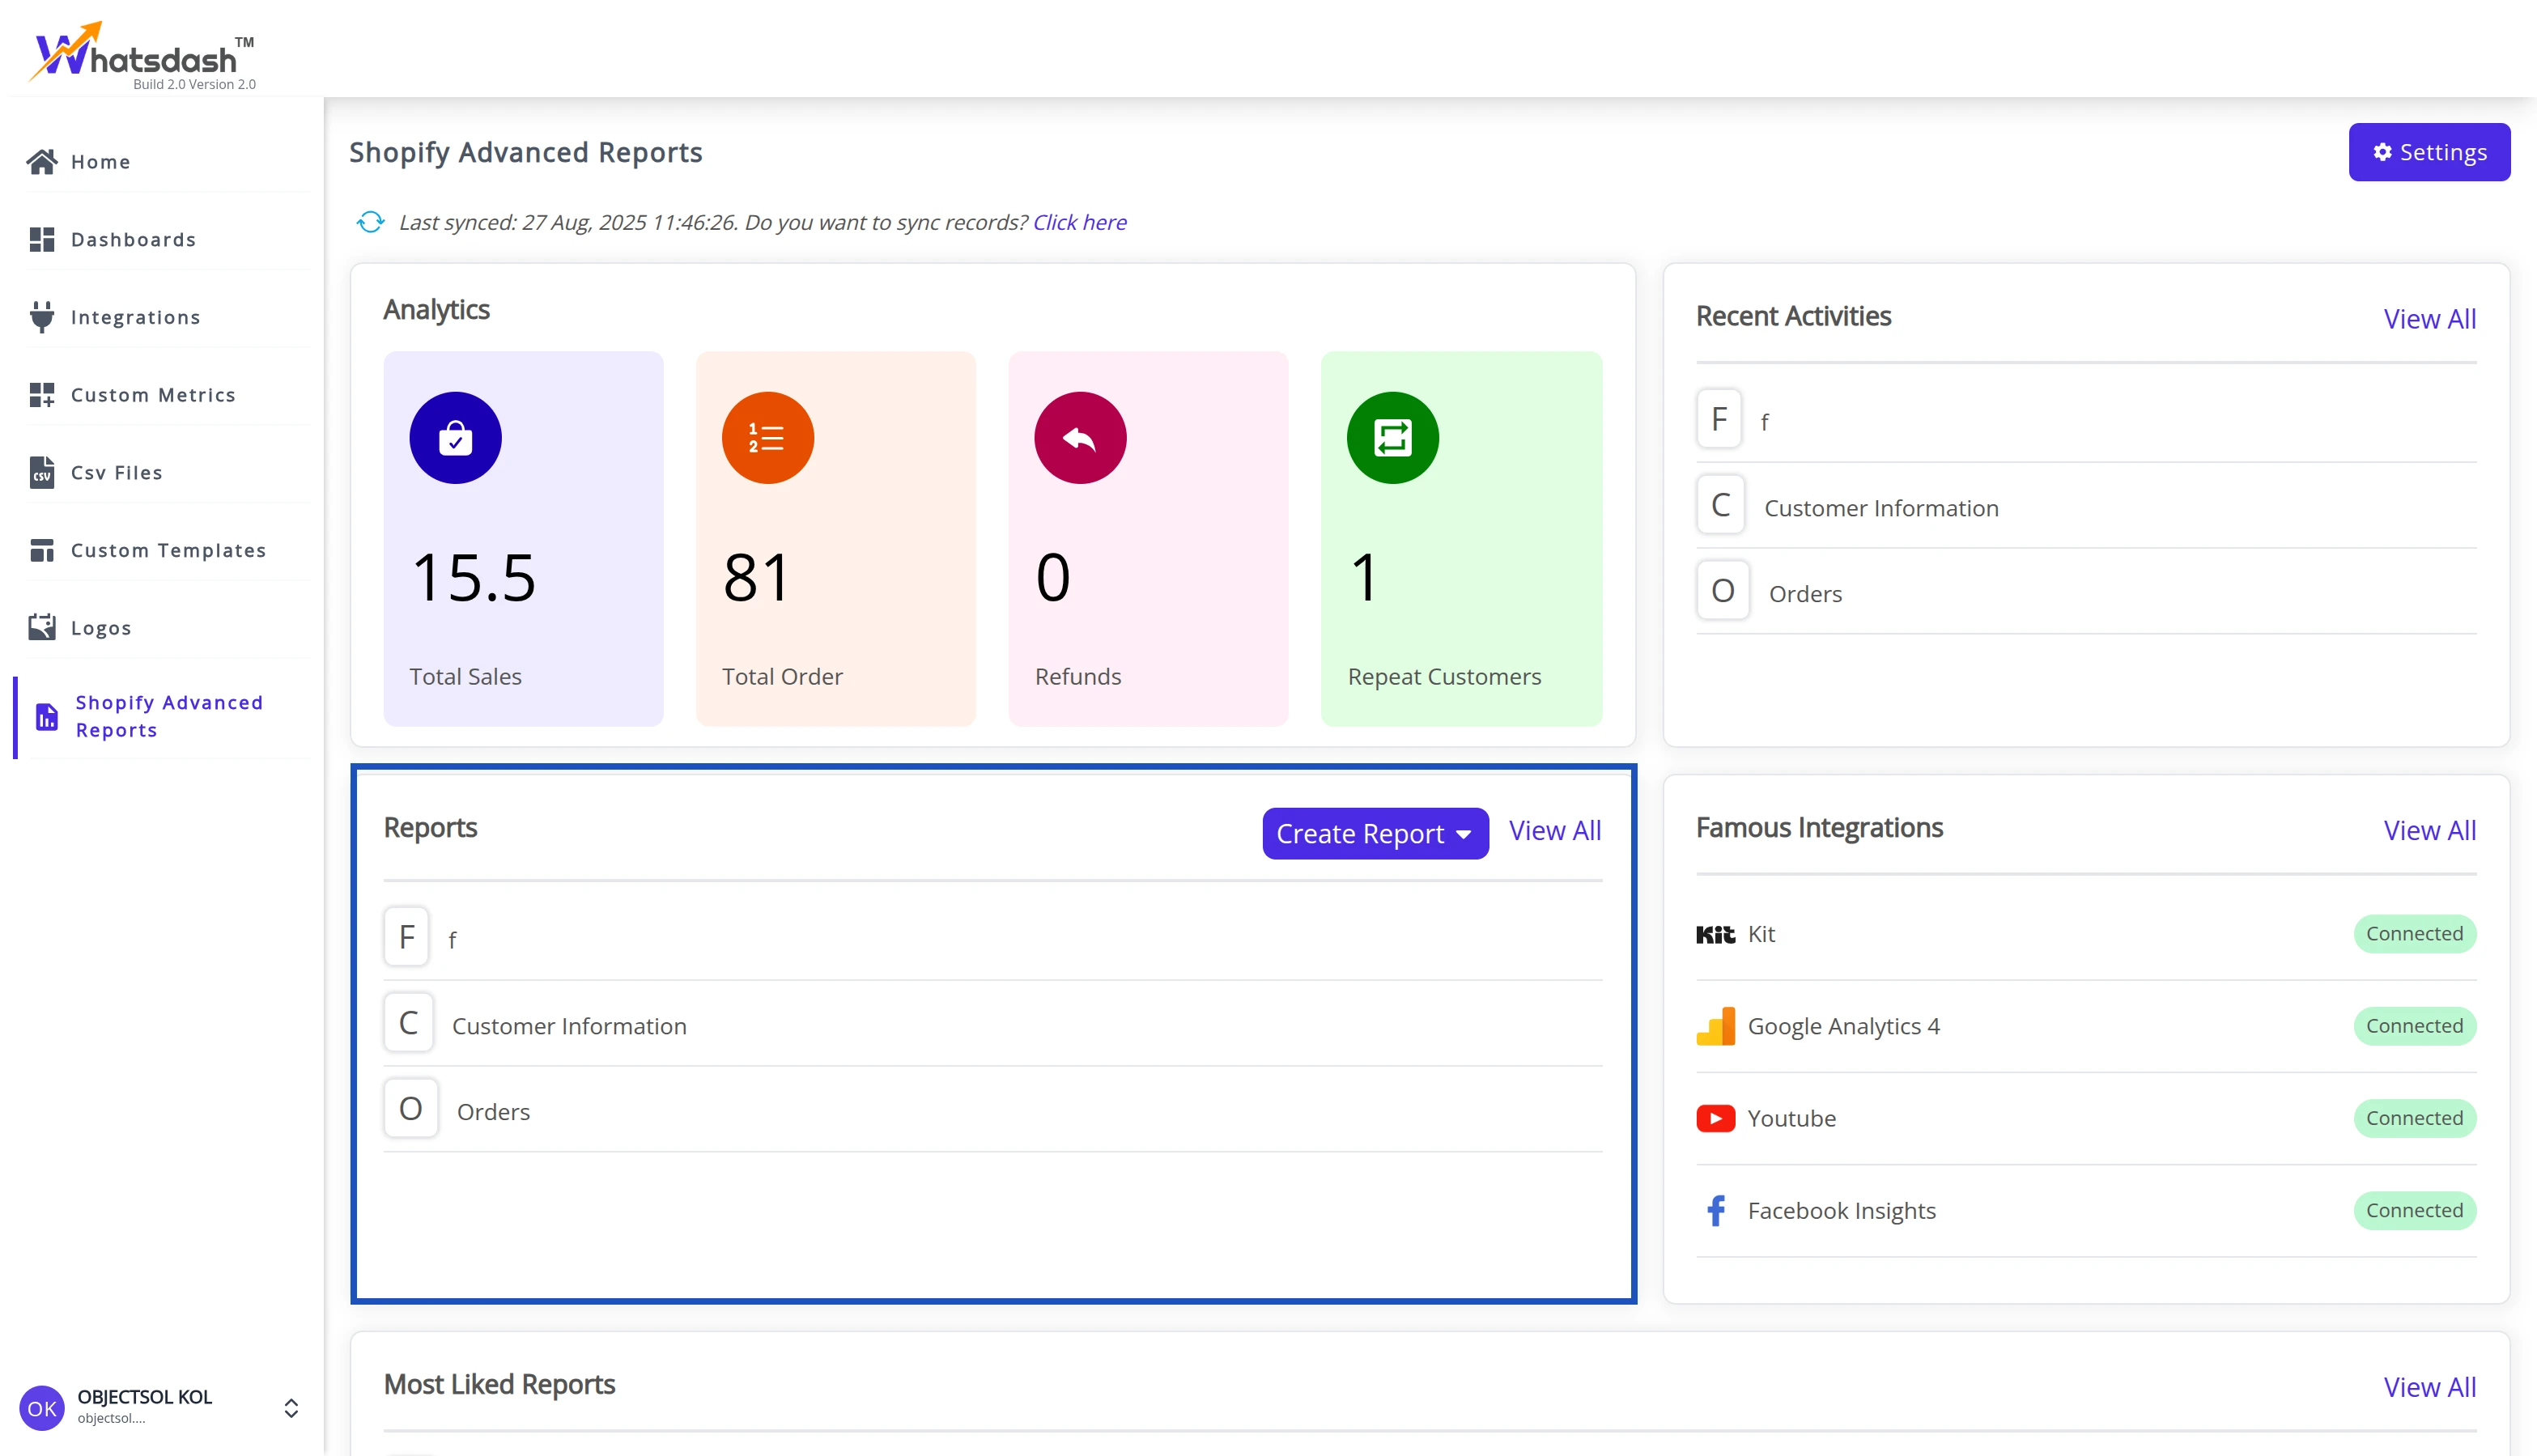Open Customer Information report in Reports
The width and height of the screenshot is (2537, 1456).
coord(569,1026)
